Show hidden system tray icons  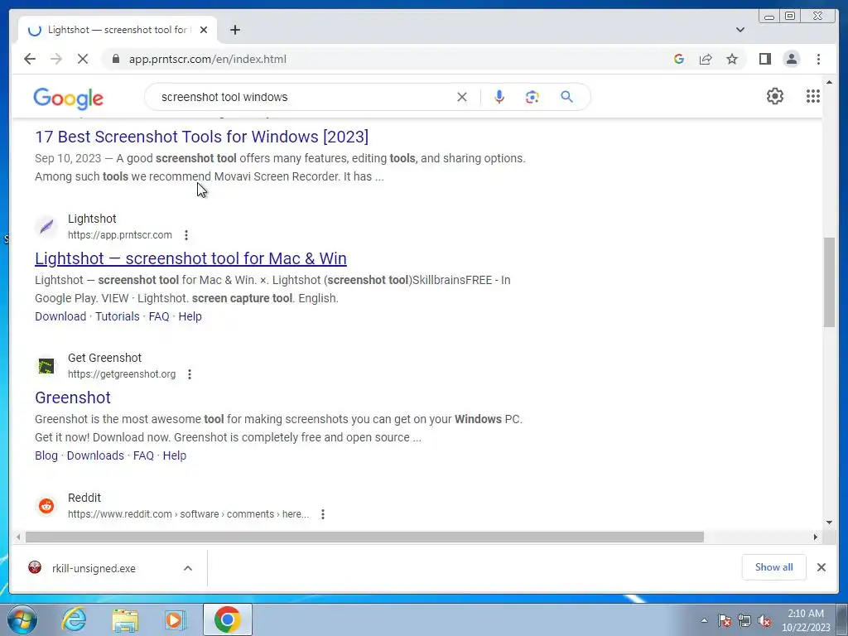pos(704,621)
